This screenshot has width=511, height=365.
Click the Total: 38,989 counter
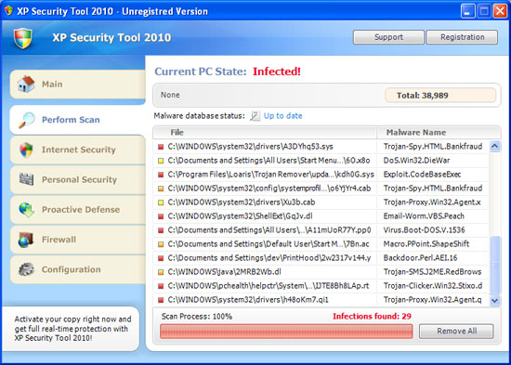pos(440,96)
